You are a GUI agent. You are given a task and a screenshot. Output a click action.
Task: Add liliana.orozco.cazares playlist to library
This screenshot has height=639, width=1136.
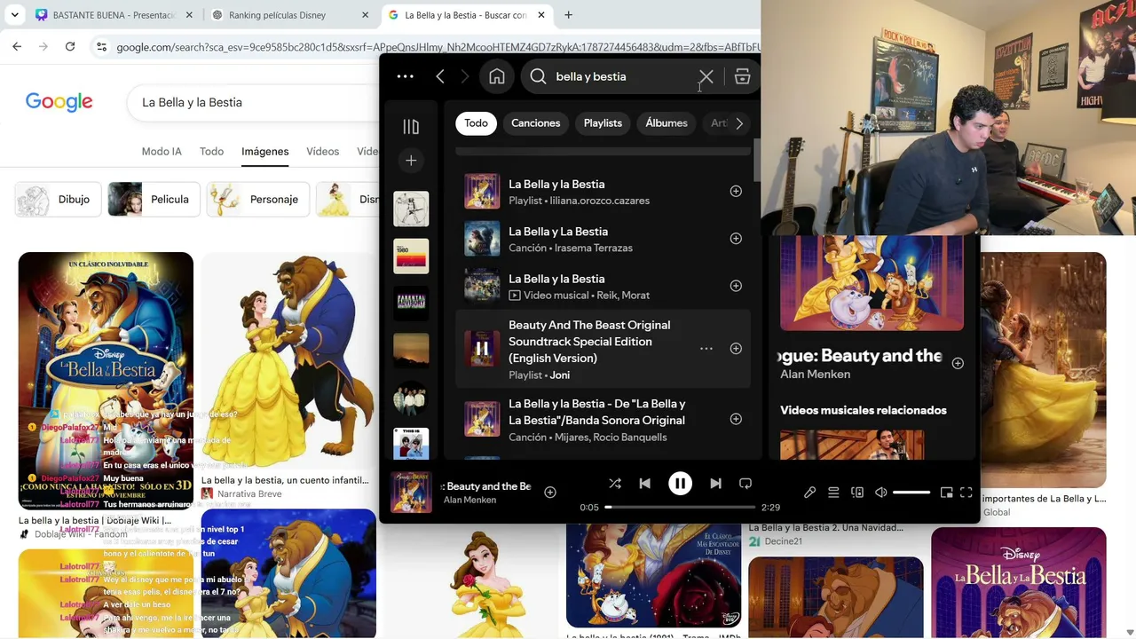736,191
